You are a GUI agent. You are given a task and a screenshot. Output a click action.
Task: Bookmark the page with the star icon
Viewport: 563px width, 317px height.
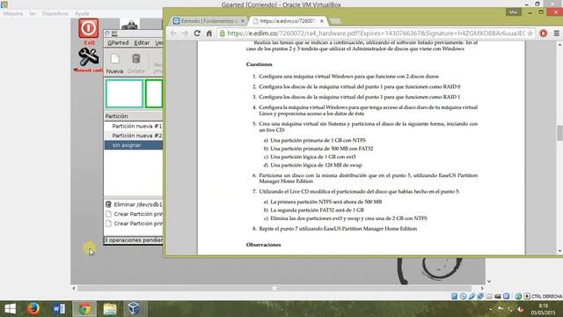[530, 33]
